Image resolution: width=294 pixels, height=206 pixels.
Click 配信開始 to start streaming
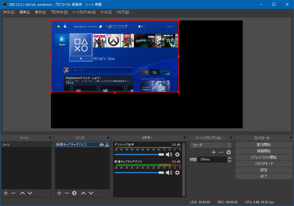264,145
